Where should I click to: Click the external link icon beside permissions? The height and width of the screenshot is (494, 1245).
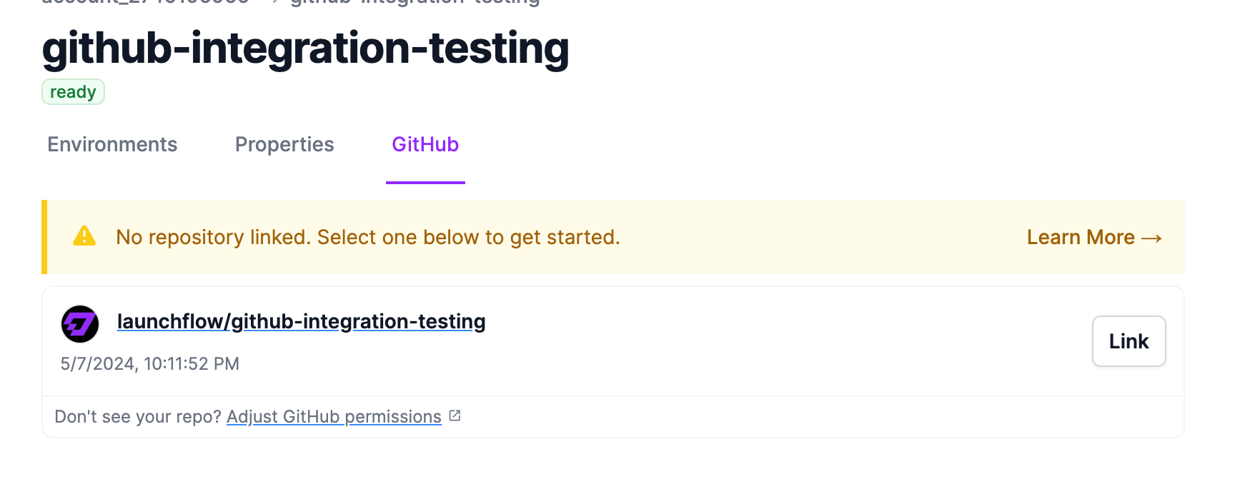455,415
